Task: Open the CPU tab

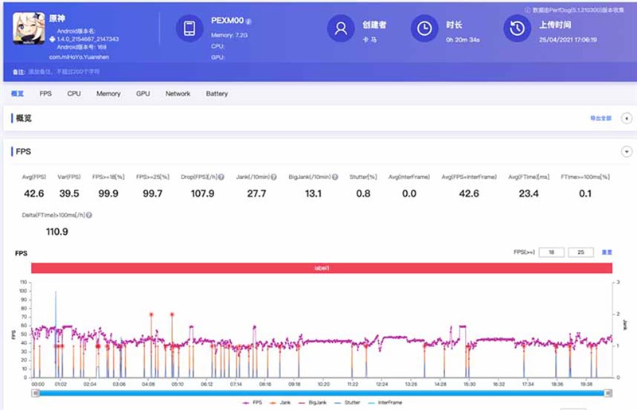Action: [x=74, y=93]
